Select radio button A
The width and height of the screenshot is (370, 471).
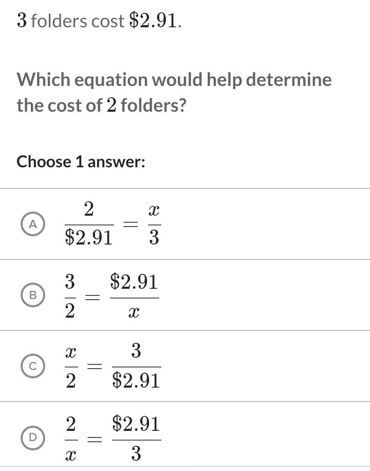pos(33,224)
